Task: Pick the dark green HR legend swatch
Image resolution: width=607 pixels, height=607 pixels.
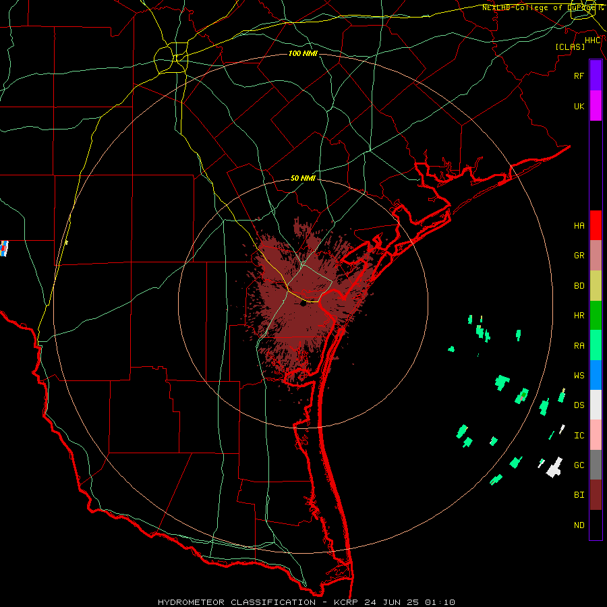Action: tap(596, 316)
